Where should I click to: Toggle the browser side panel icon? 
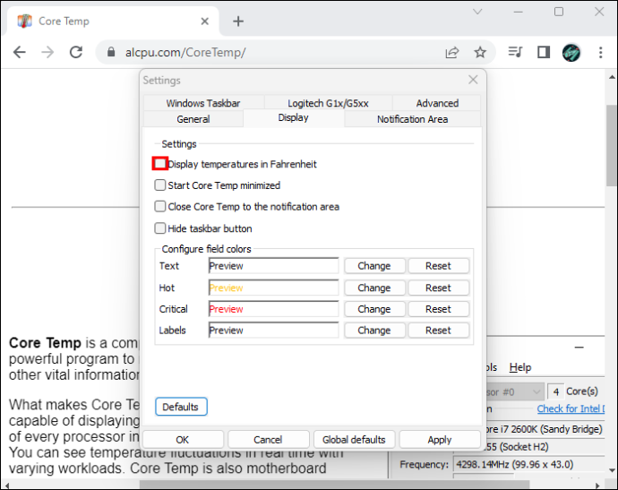(x=544, y=52)
